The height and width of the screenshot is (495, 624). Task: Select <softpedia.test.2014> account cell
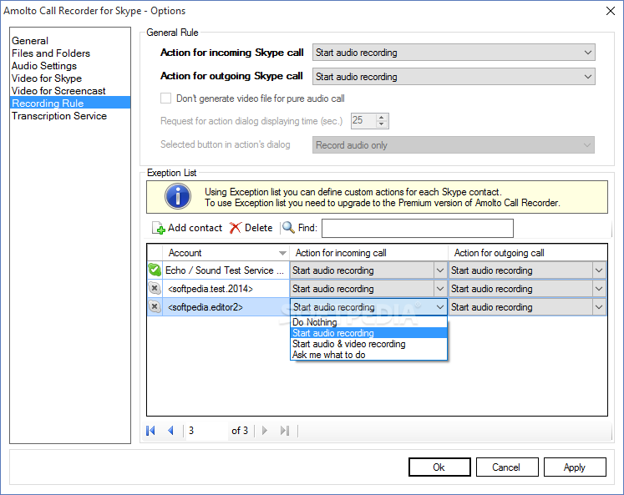tap(226, 289)
